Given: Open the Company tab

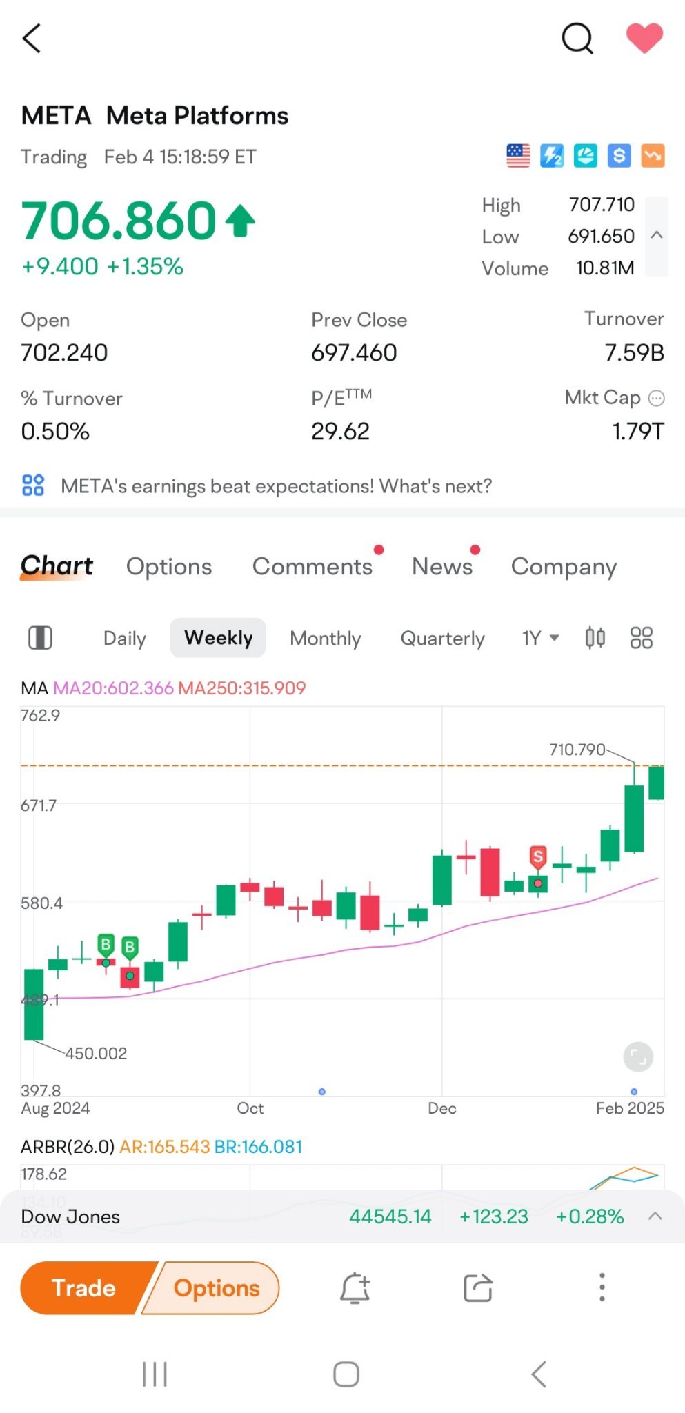Looking at the screenshot, I should 564,567.
